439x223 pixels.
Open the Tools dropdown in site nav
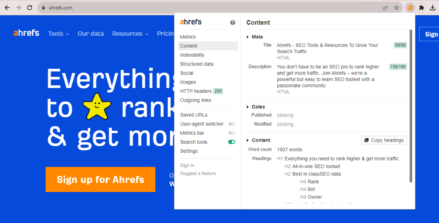coord(59,33)
